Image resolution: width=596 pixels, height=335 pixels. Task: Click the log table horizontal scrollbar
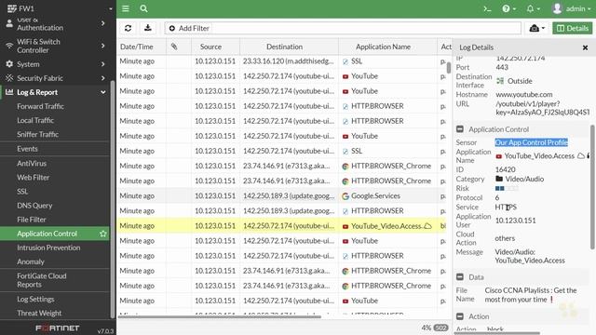(x=220, y=316)
